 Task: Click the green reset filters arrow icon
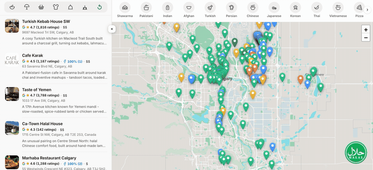pos(99,7)
